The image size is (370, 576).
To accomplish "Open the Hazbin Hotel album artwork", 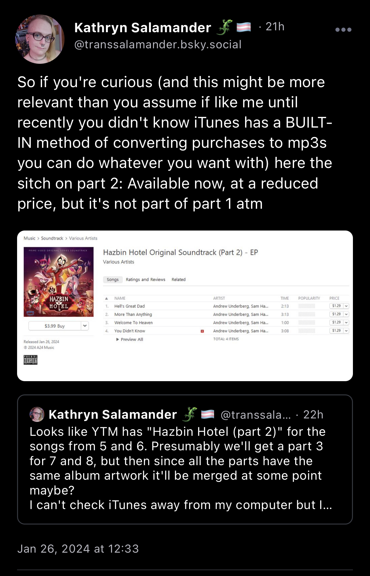I will [x=59, y=282].
